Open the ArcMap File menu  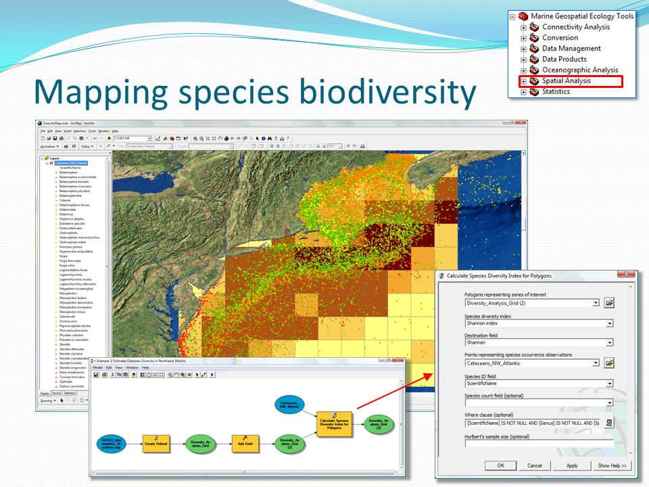[x=43, y=131]
